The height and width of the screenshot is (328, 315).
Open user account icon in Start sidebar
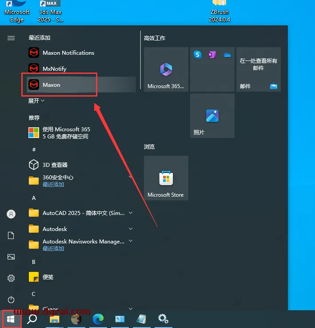(11, 214)
